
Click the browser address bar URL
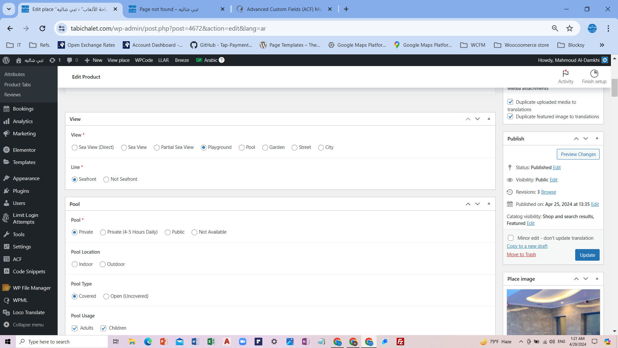pyautogui.click(x=168, y=28)
